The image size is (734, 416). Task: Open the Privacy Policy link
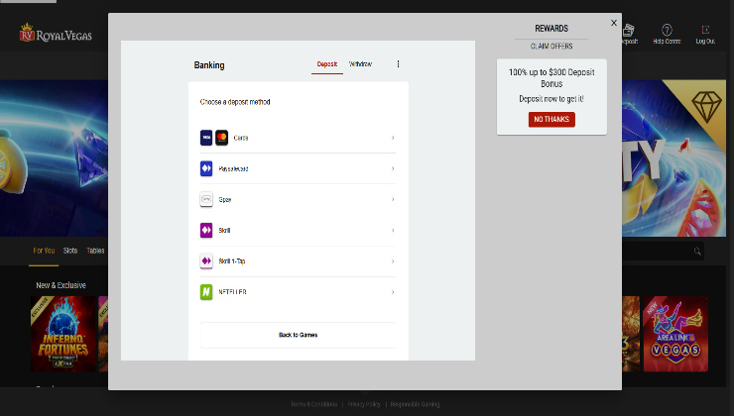click(x=364, y=404)
